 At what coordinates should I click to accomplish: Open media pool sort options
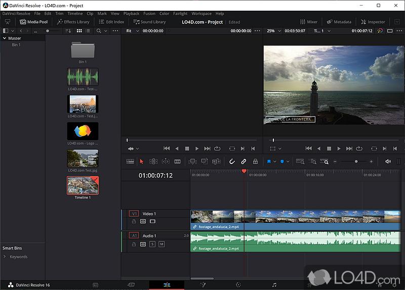pyautogui.click(x=68, y=31)
